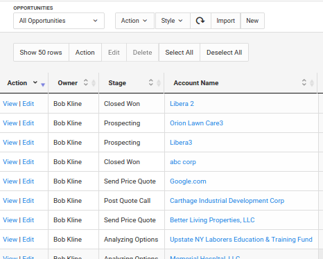
Task: Click Send Price Quote in Better Living row
Action: [130, 220]
